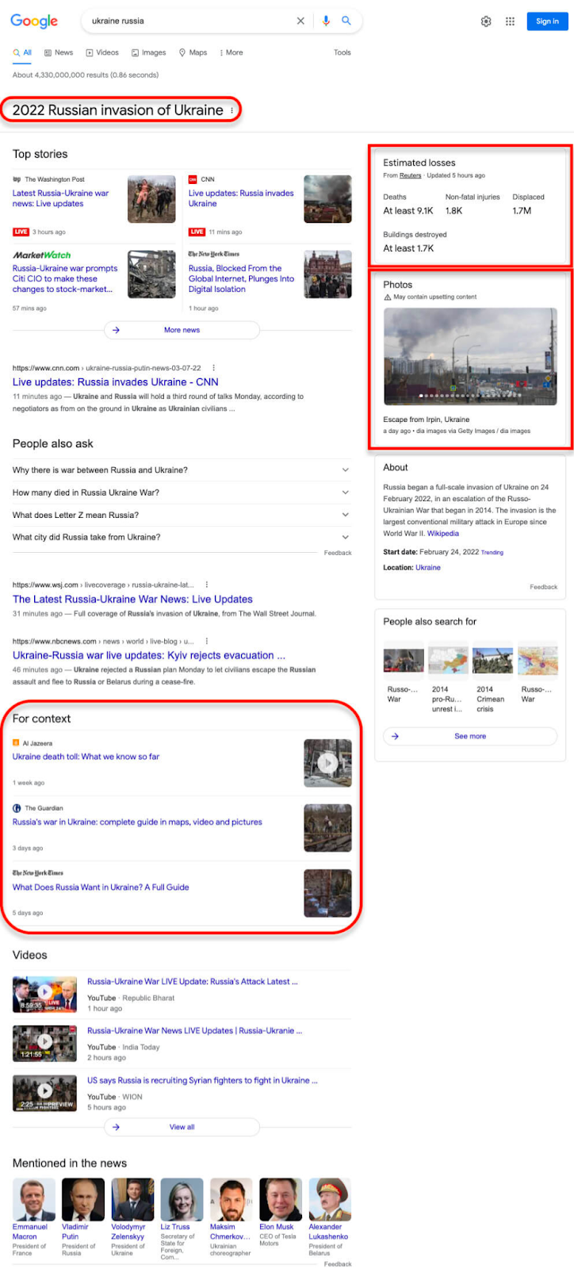Switch to the News tab

[59, 52]
